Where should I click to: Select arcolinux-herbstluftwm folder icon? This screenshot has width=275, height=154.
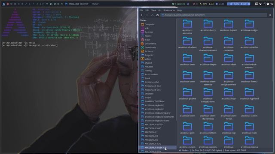(x=208, y=92)
